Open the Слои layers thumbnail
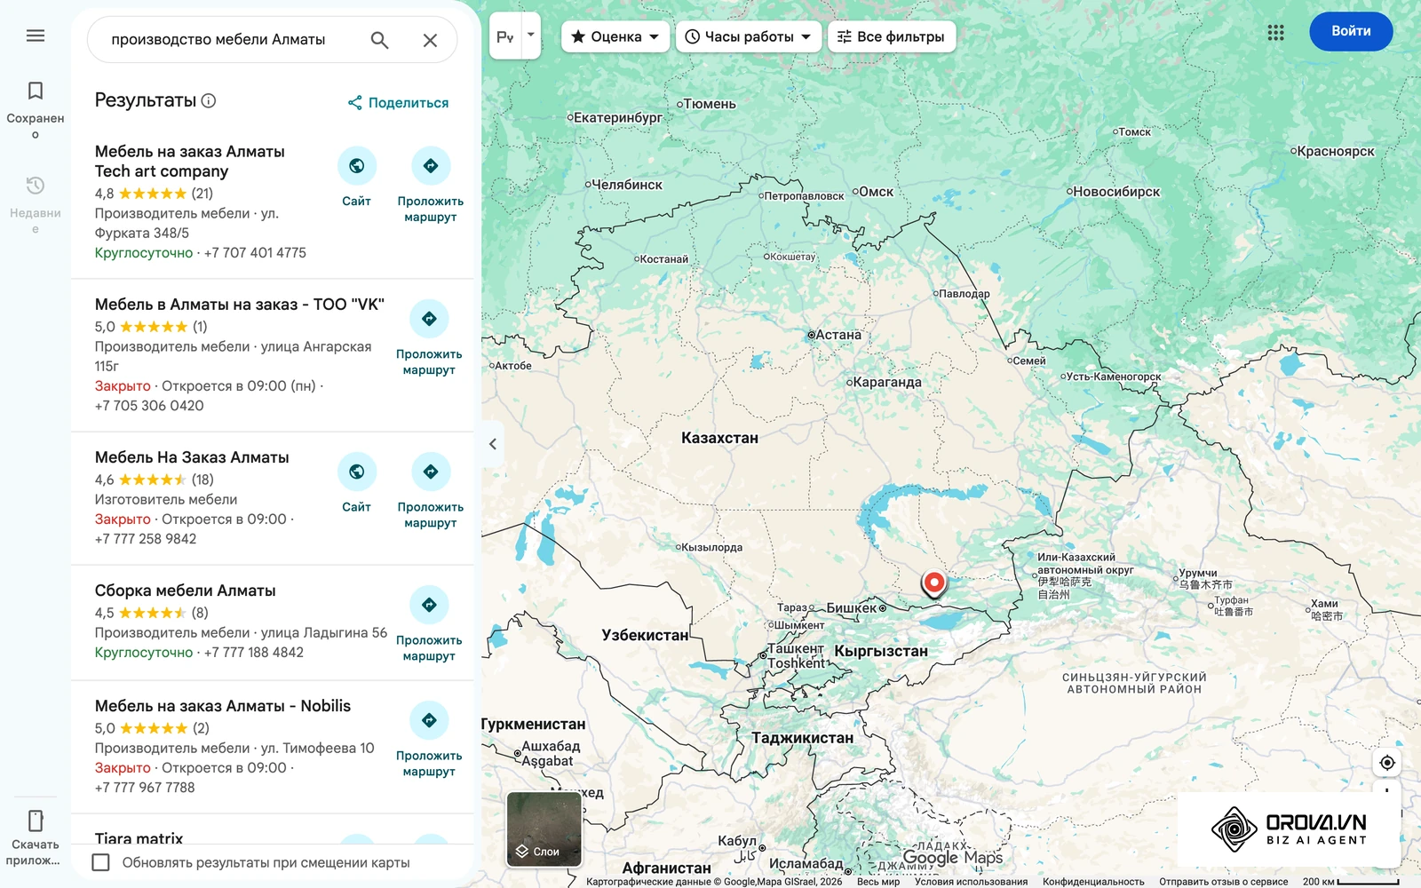This screenshot has height=888, width=1421. tap(544, 829)
